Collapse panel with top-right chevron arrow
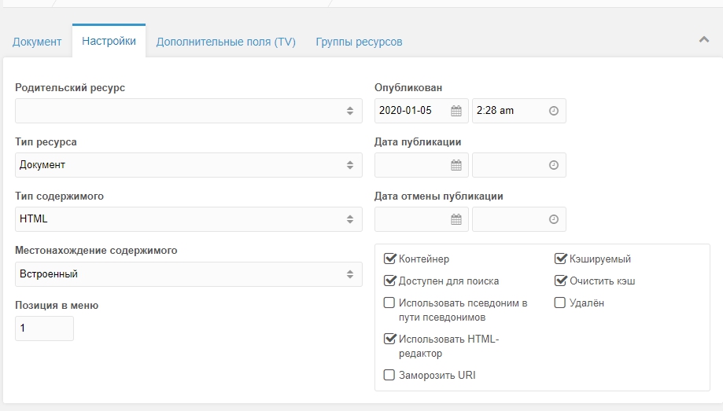 pyautogui.click(x=703, y=39)
